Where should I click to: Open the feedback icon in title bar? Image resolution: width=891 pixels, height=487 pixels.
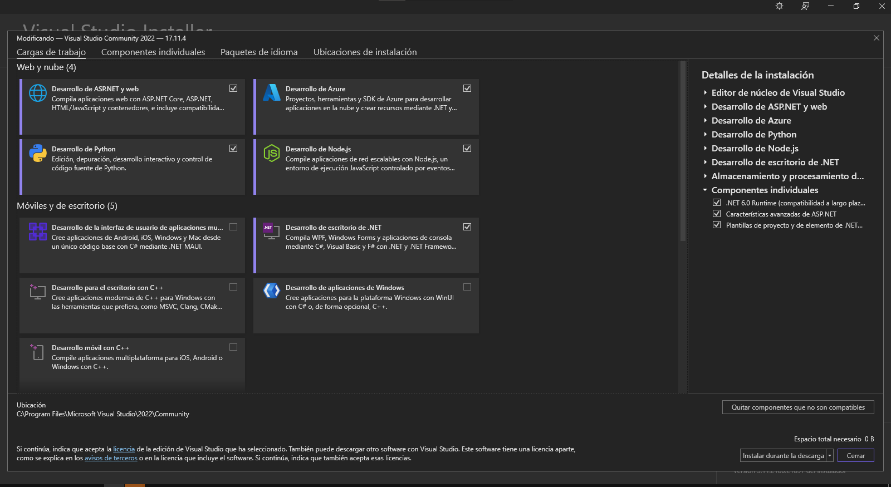pos(805,6)
